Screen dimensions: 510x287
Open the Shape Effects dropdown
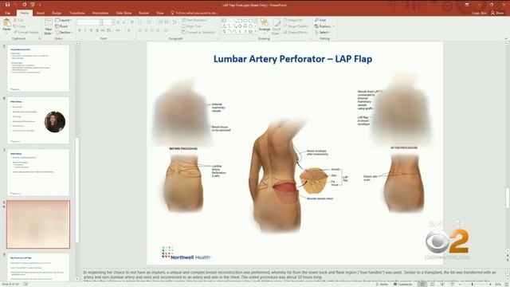click(296, 32)
